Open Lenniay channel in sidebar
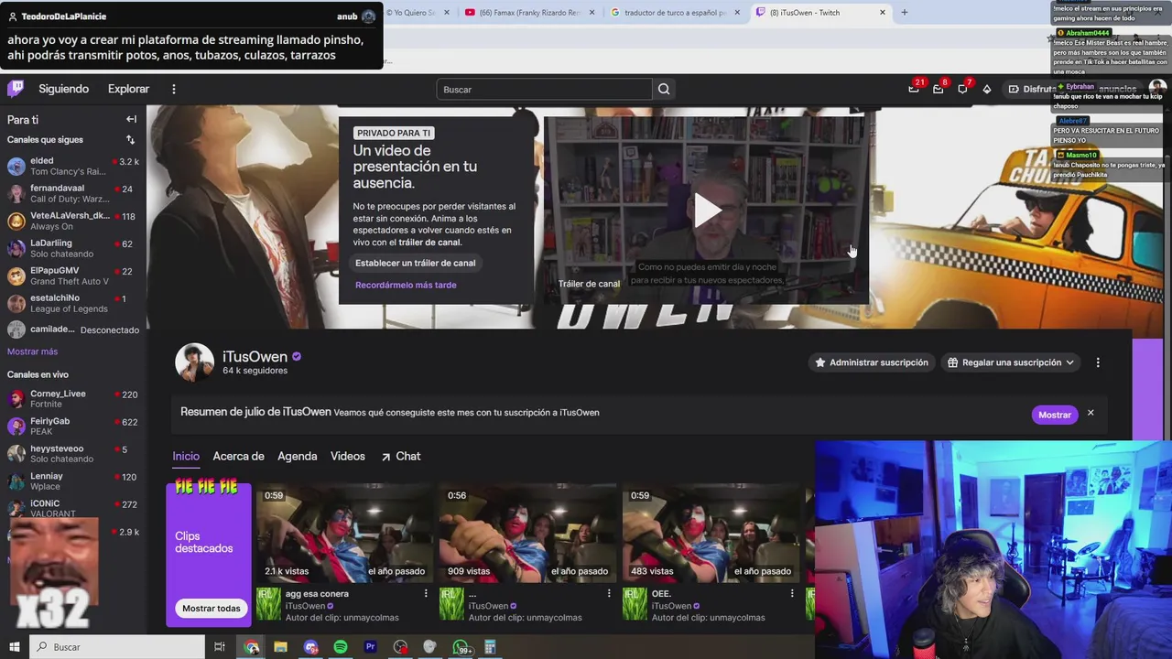1172x659 pixels. point(73,481)
